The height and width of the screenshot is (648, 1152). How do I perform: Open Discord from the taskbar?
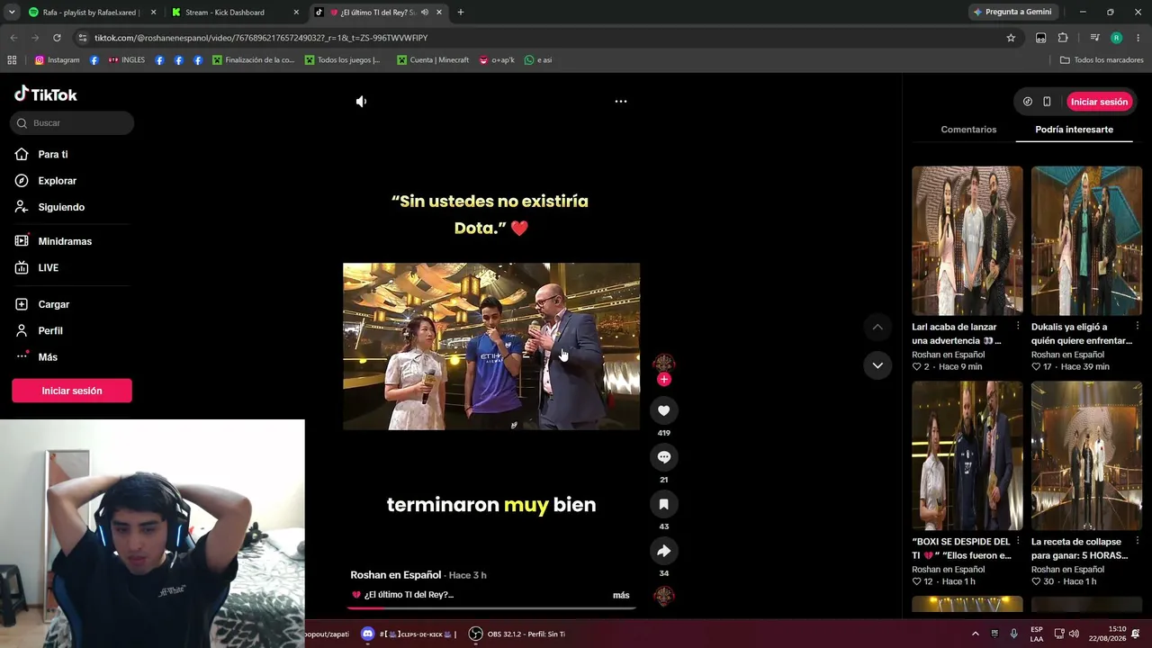pos(367,634)
